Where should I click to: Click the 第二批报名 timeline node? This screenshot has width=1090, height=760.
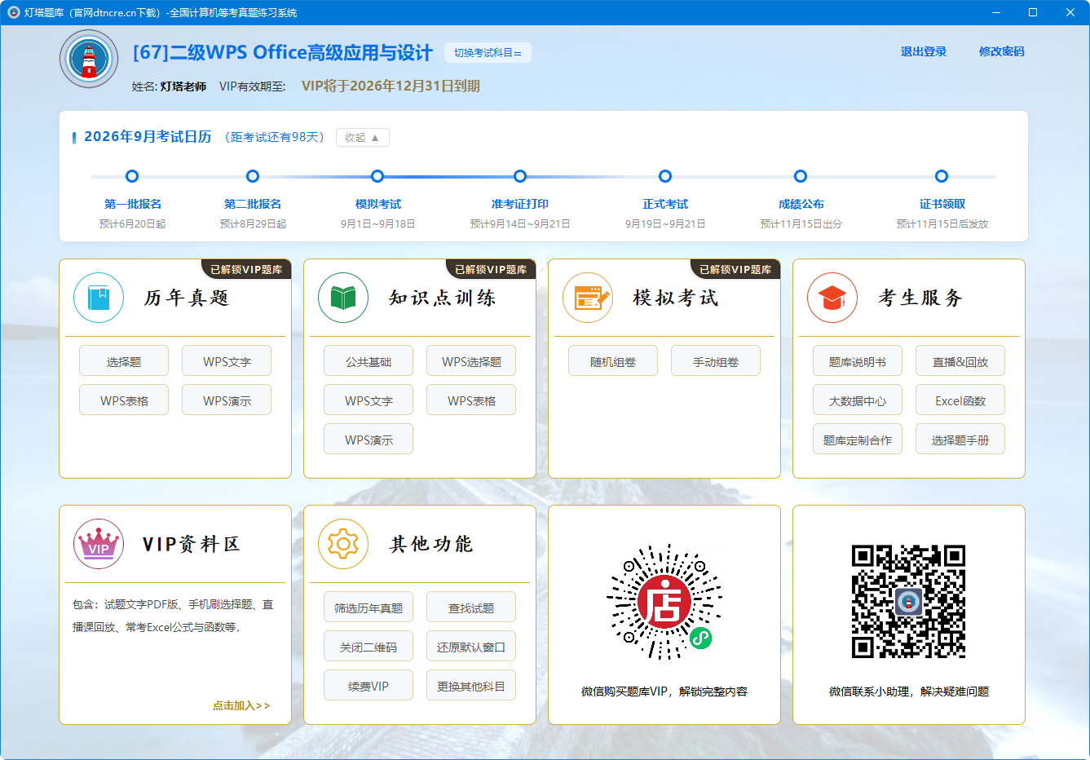[253, 176]
